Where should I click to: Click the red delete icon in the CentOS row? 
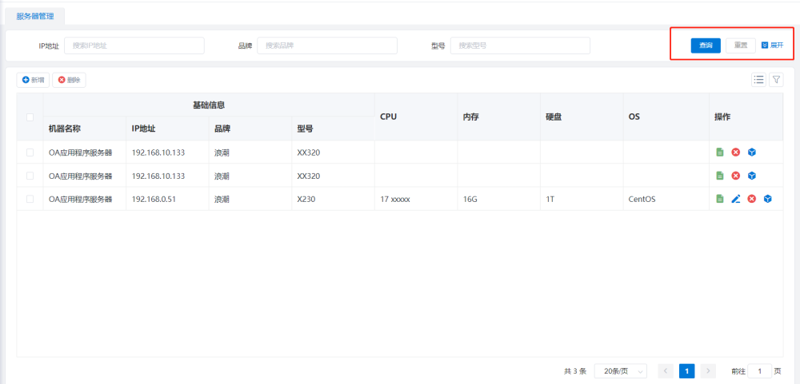coord(751,199)
